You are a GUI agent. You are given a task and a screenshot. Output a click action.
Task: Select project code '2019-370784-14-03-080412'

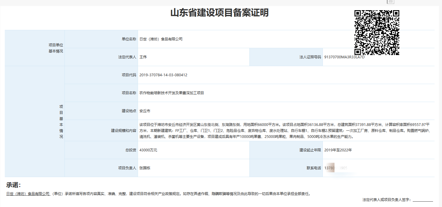[163, 75]
